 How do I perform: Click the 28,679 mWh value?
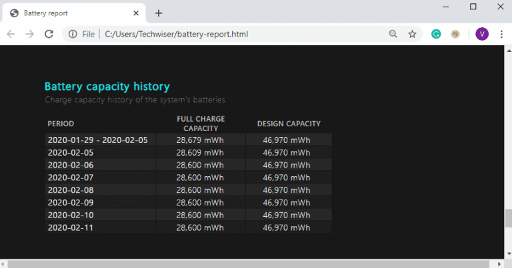click(200, 140)
